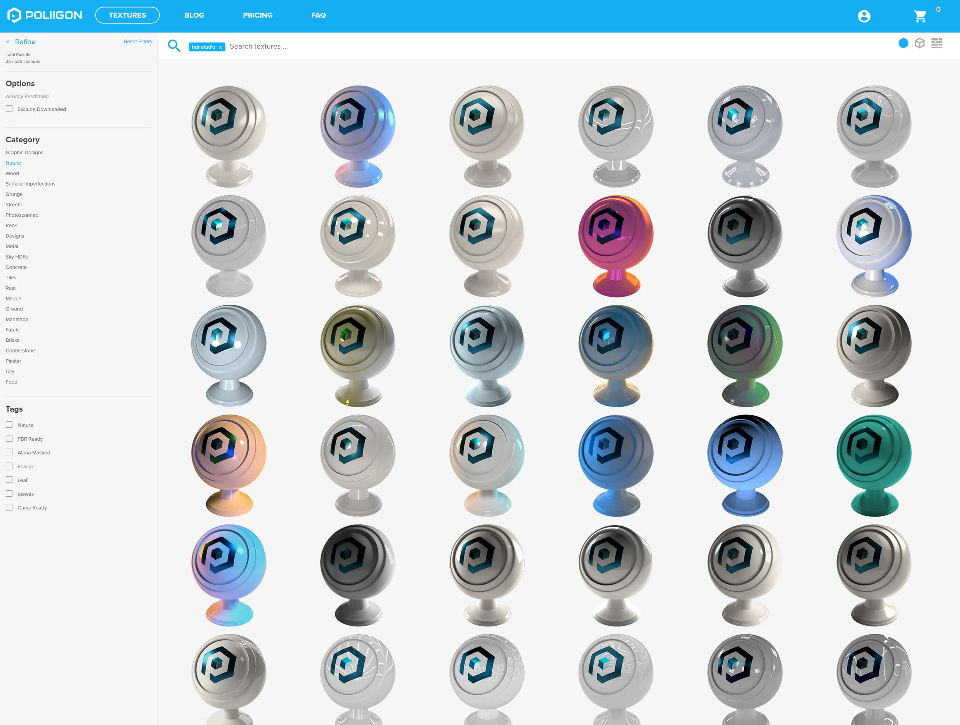This screenshot has width=960, height=725.
Task: Select the Plaster category
Action: pos(13,361)
